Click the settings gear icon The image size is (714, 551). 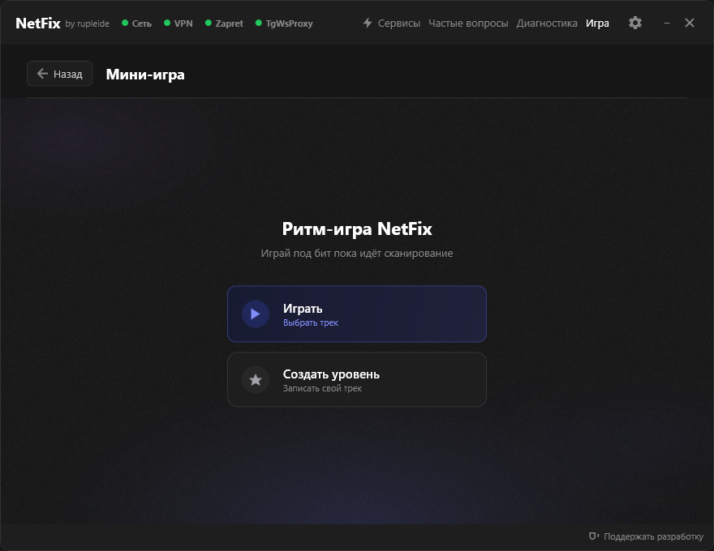click(635, 23)
